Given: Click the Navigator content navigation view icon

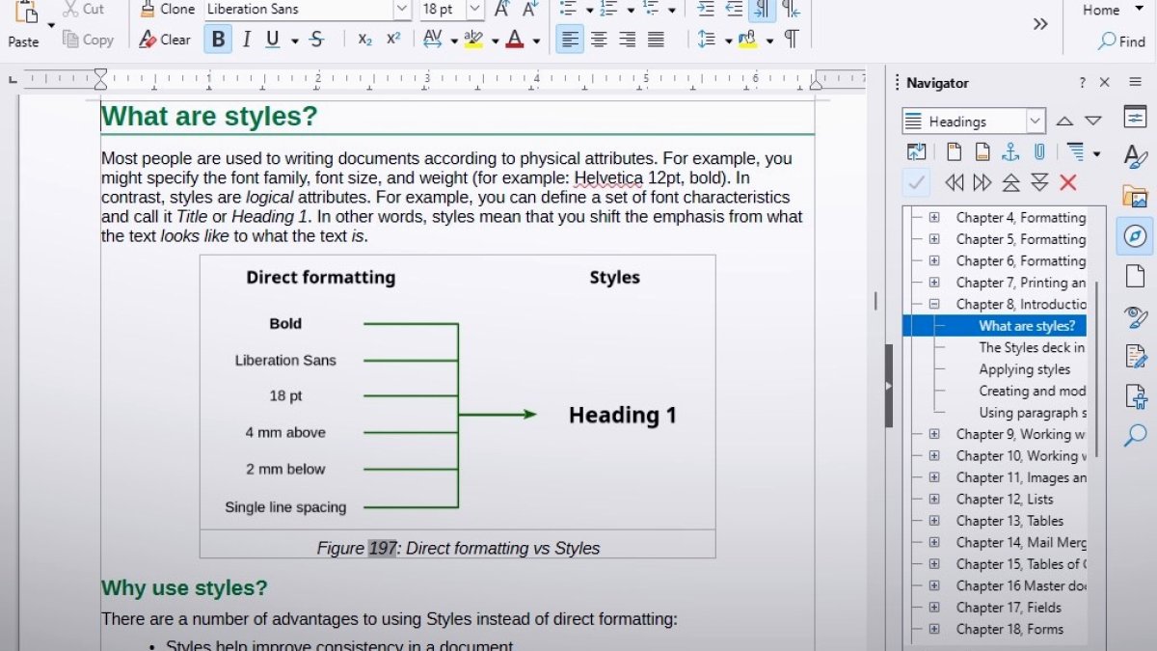Looking at the screenshot, I should (916, 151).
